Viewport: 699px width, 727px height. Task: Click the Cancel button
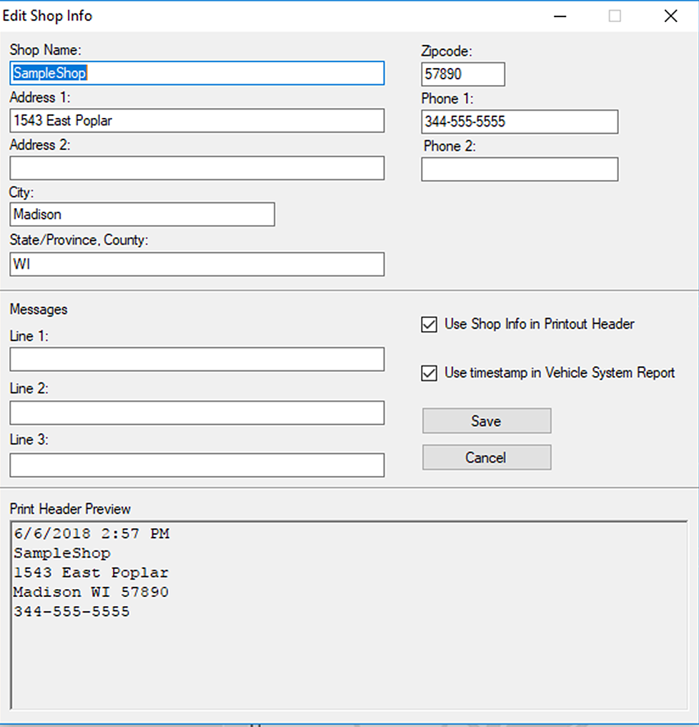coord(486,457)
